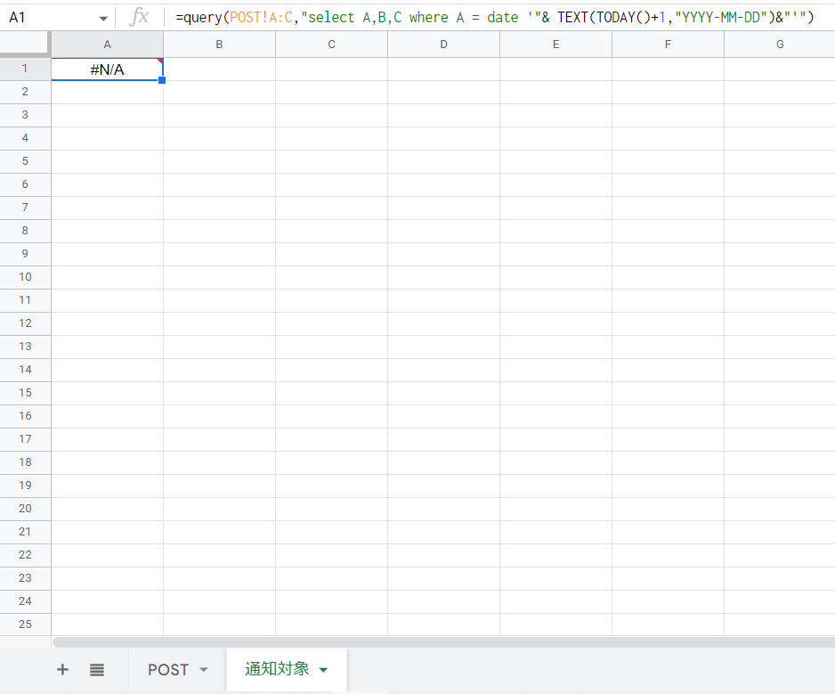The width and height of the screenshot is (835, 694).
Task: Select row 12 header
Action: pyautogui.click(x=25, y=323)
